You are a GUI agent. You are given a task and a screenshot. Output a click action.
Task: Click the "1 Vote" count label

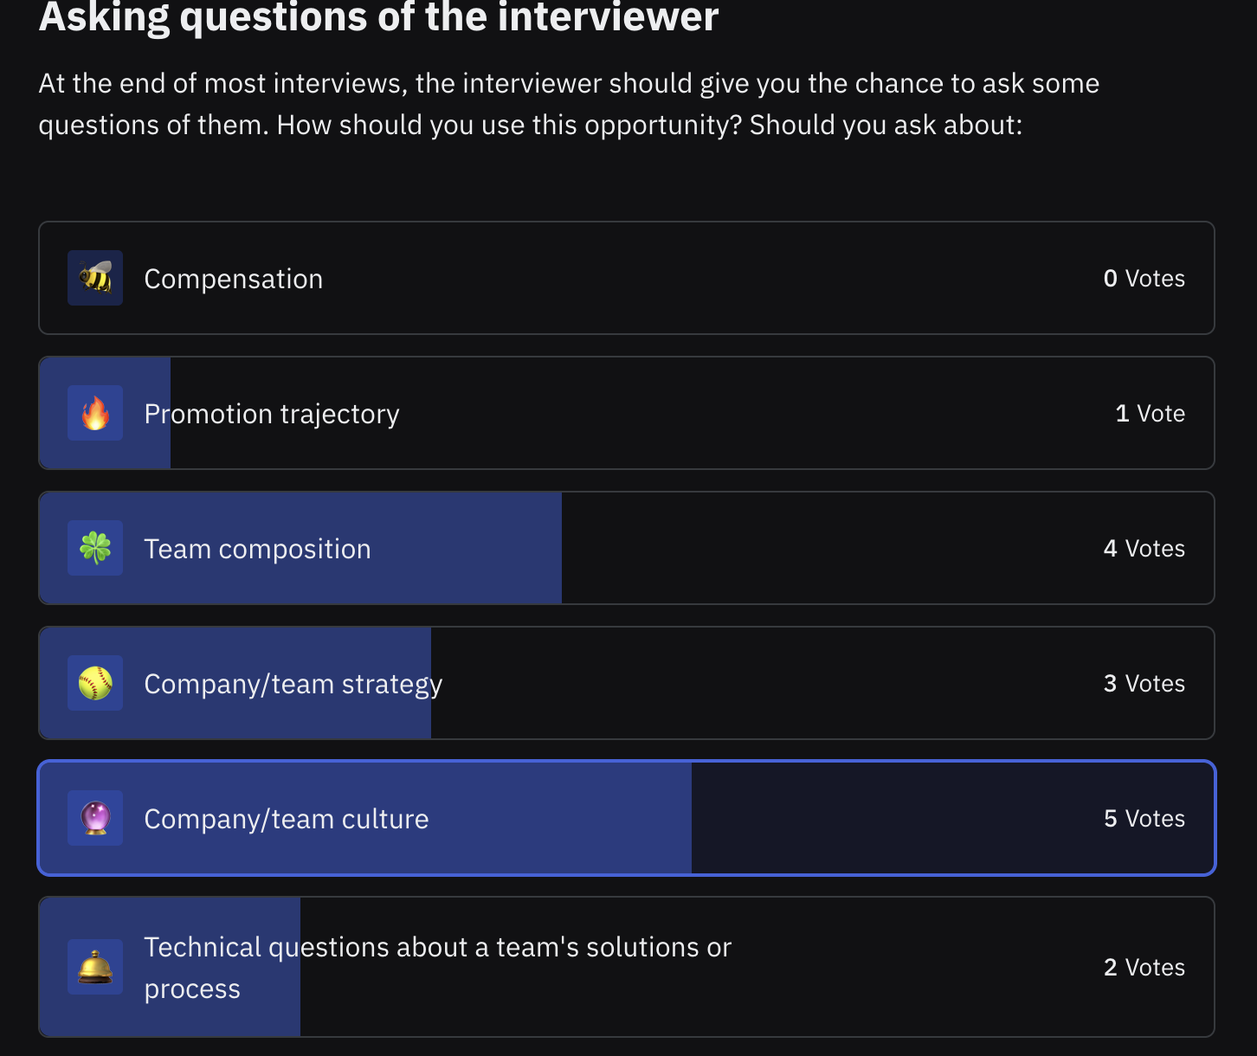click(x=1150, y=414)
